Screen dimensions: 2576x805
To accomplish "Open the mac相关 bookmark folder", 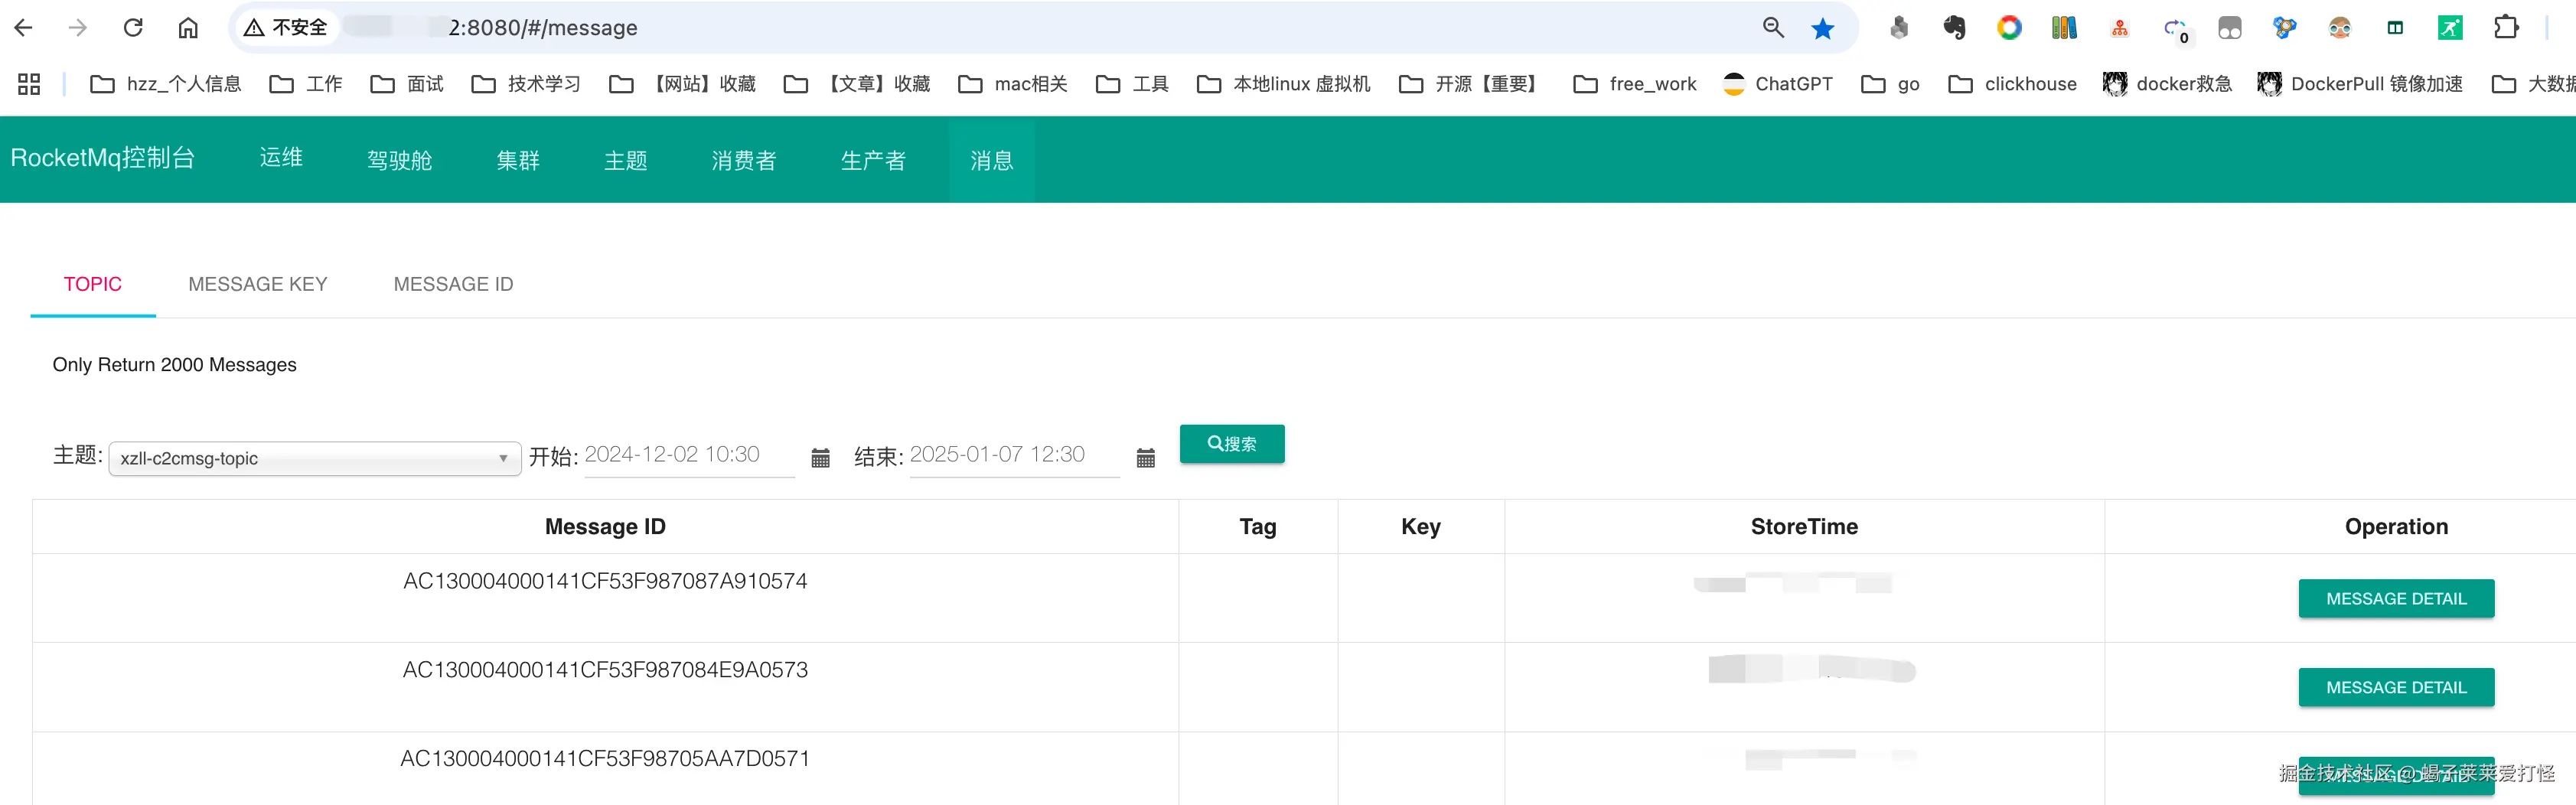I will click(1013, 84).
